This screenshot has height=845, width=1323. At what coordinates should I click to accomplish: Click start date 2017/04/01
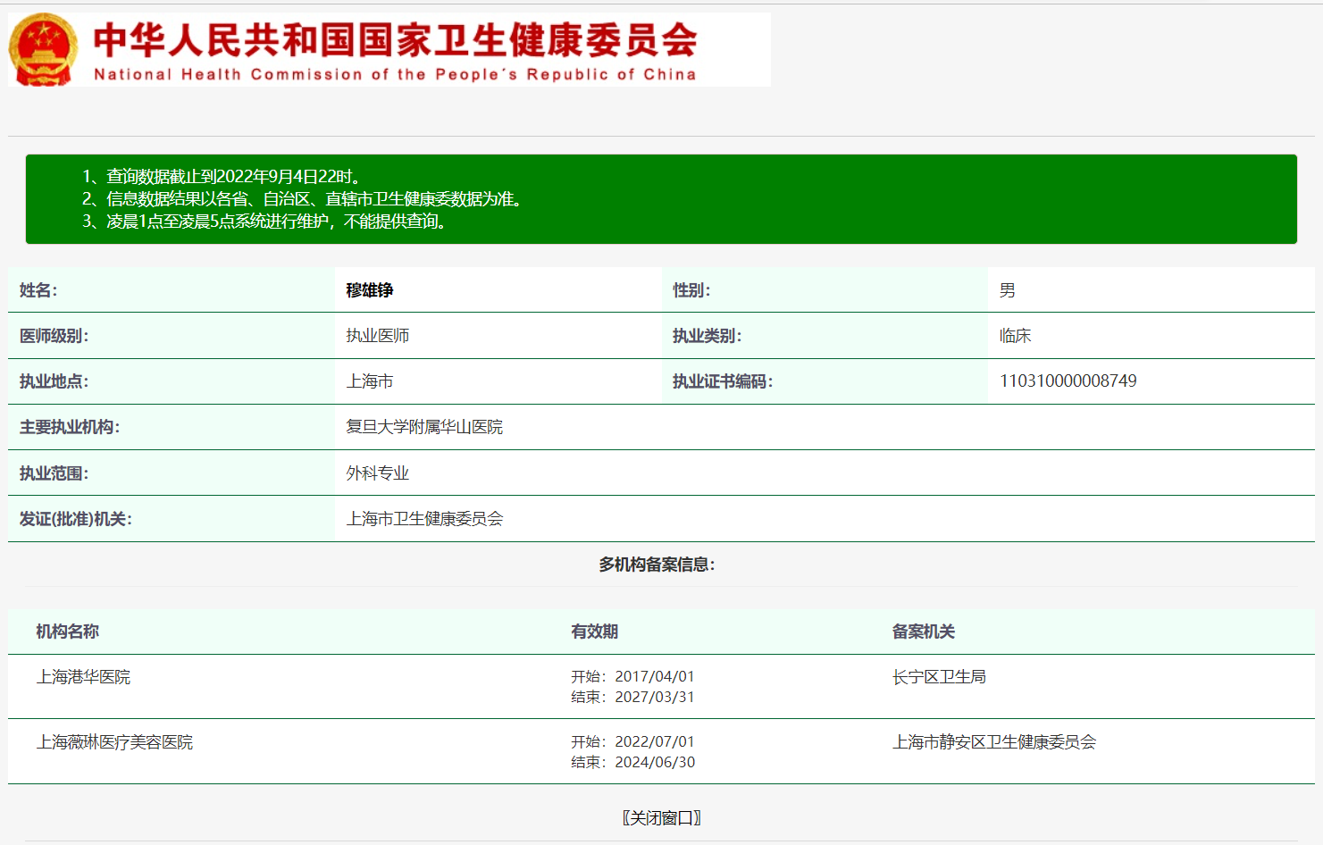coord(655,677)
